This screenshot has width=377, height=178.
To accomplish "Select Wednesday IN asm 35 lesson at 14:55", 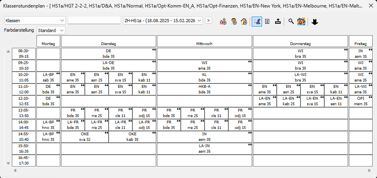I will pos(205,137).
